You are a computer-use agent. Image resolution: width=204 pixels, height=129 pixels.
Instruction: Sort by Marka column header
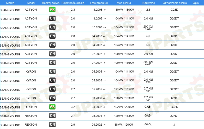(10, 3)
